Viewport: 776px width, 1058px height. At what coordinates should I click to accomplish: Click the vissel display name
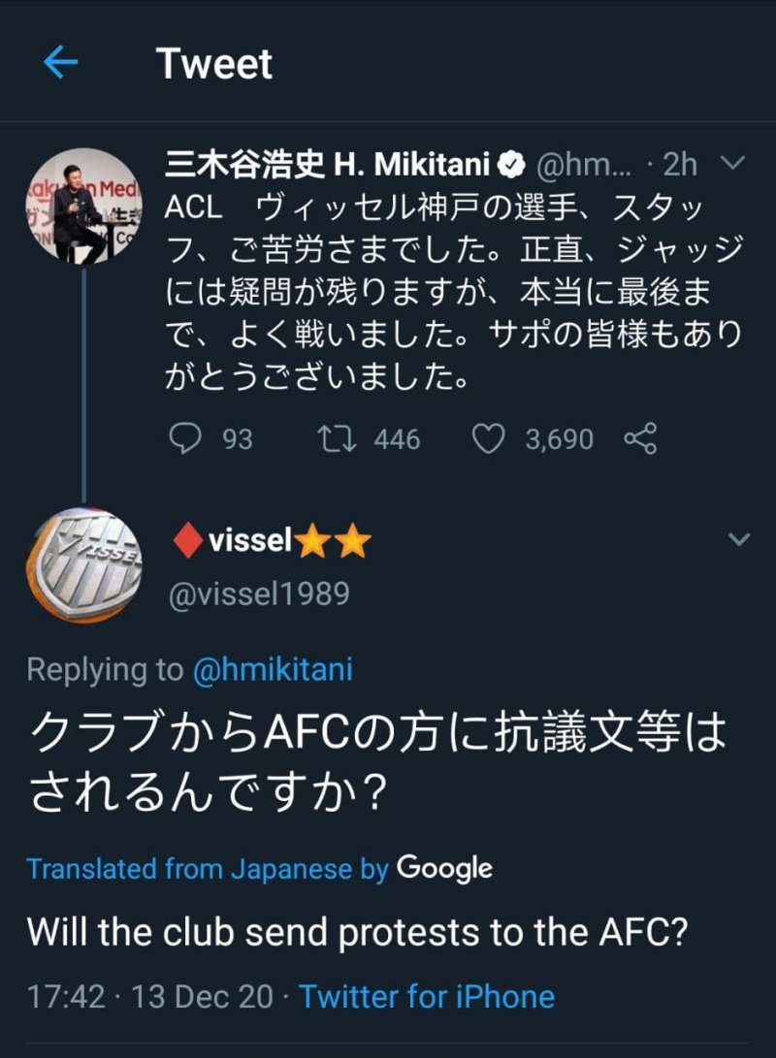point(250,542)
